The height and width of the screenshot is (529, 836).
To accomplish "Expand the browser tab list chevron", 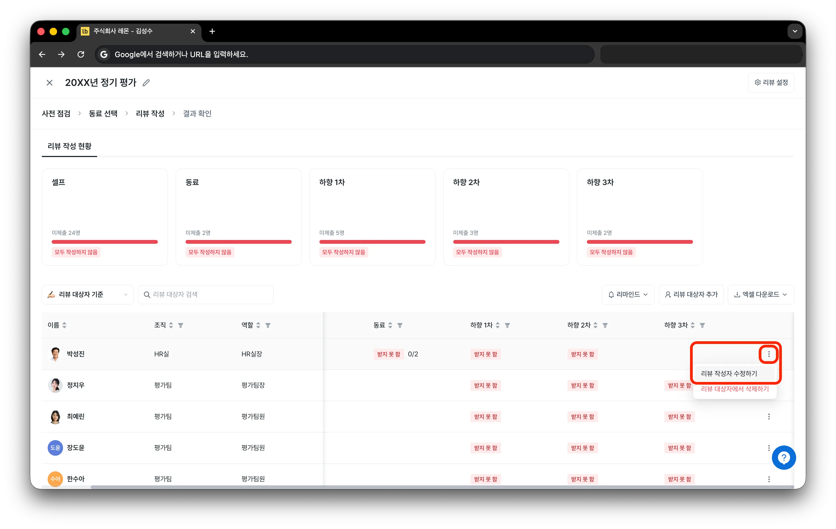I will click(x=795, y=31).
